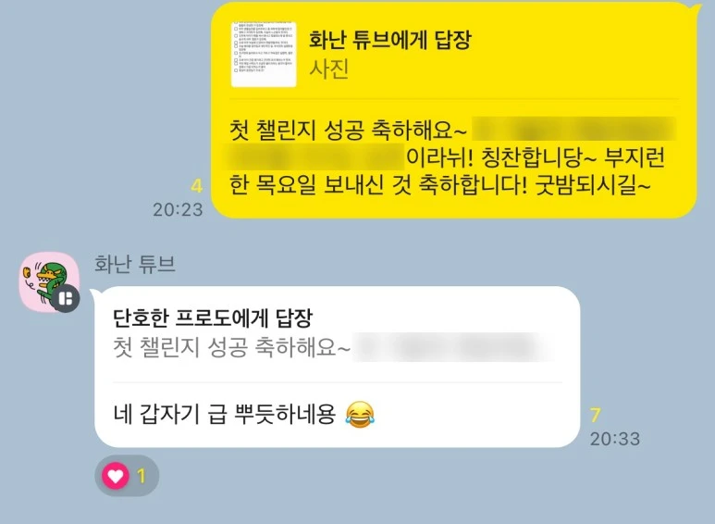The image size is (715, 524).
Task: Tap the white reply bubble from 화난 튜브
Action: tap(337, 367)
